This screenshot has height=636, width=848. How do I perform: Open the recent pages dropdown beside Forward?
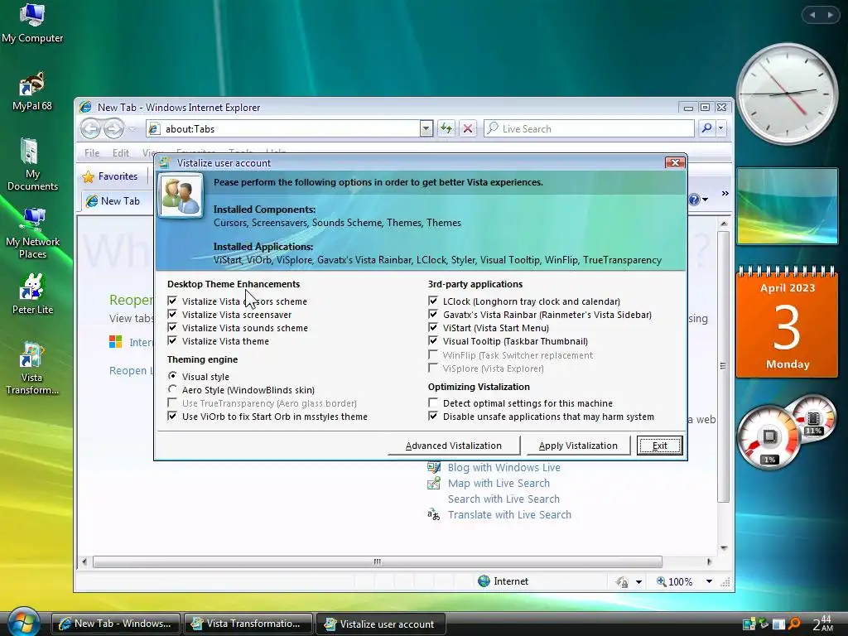click(132, 128)
